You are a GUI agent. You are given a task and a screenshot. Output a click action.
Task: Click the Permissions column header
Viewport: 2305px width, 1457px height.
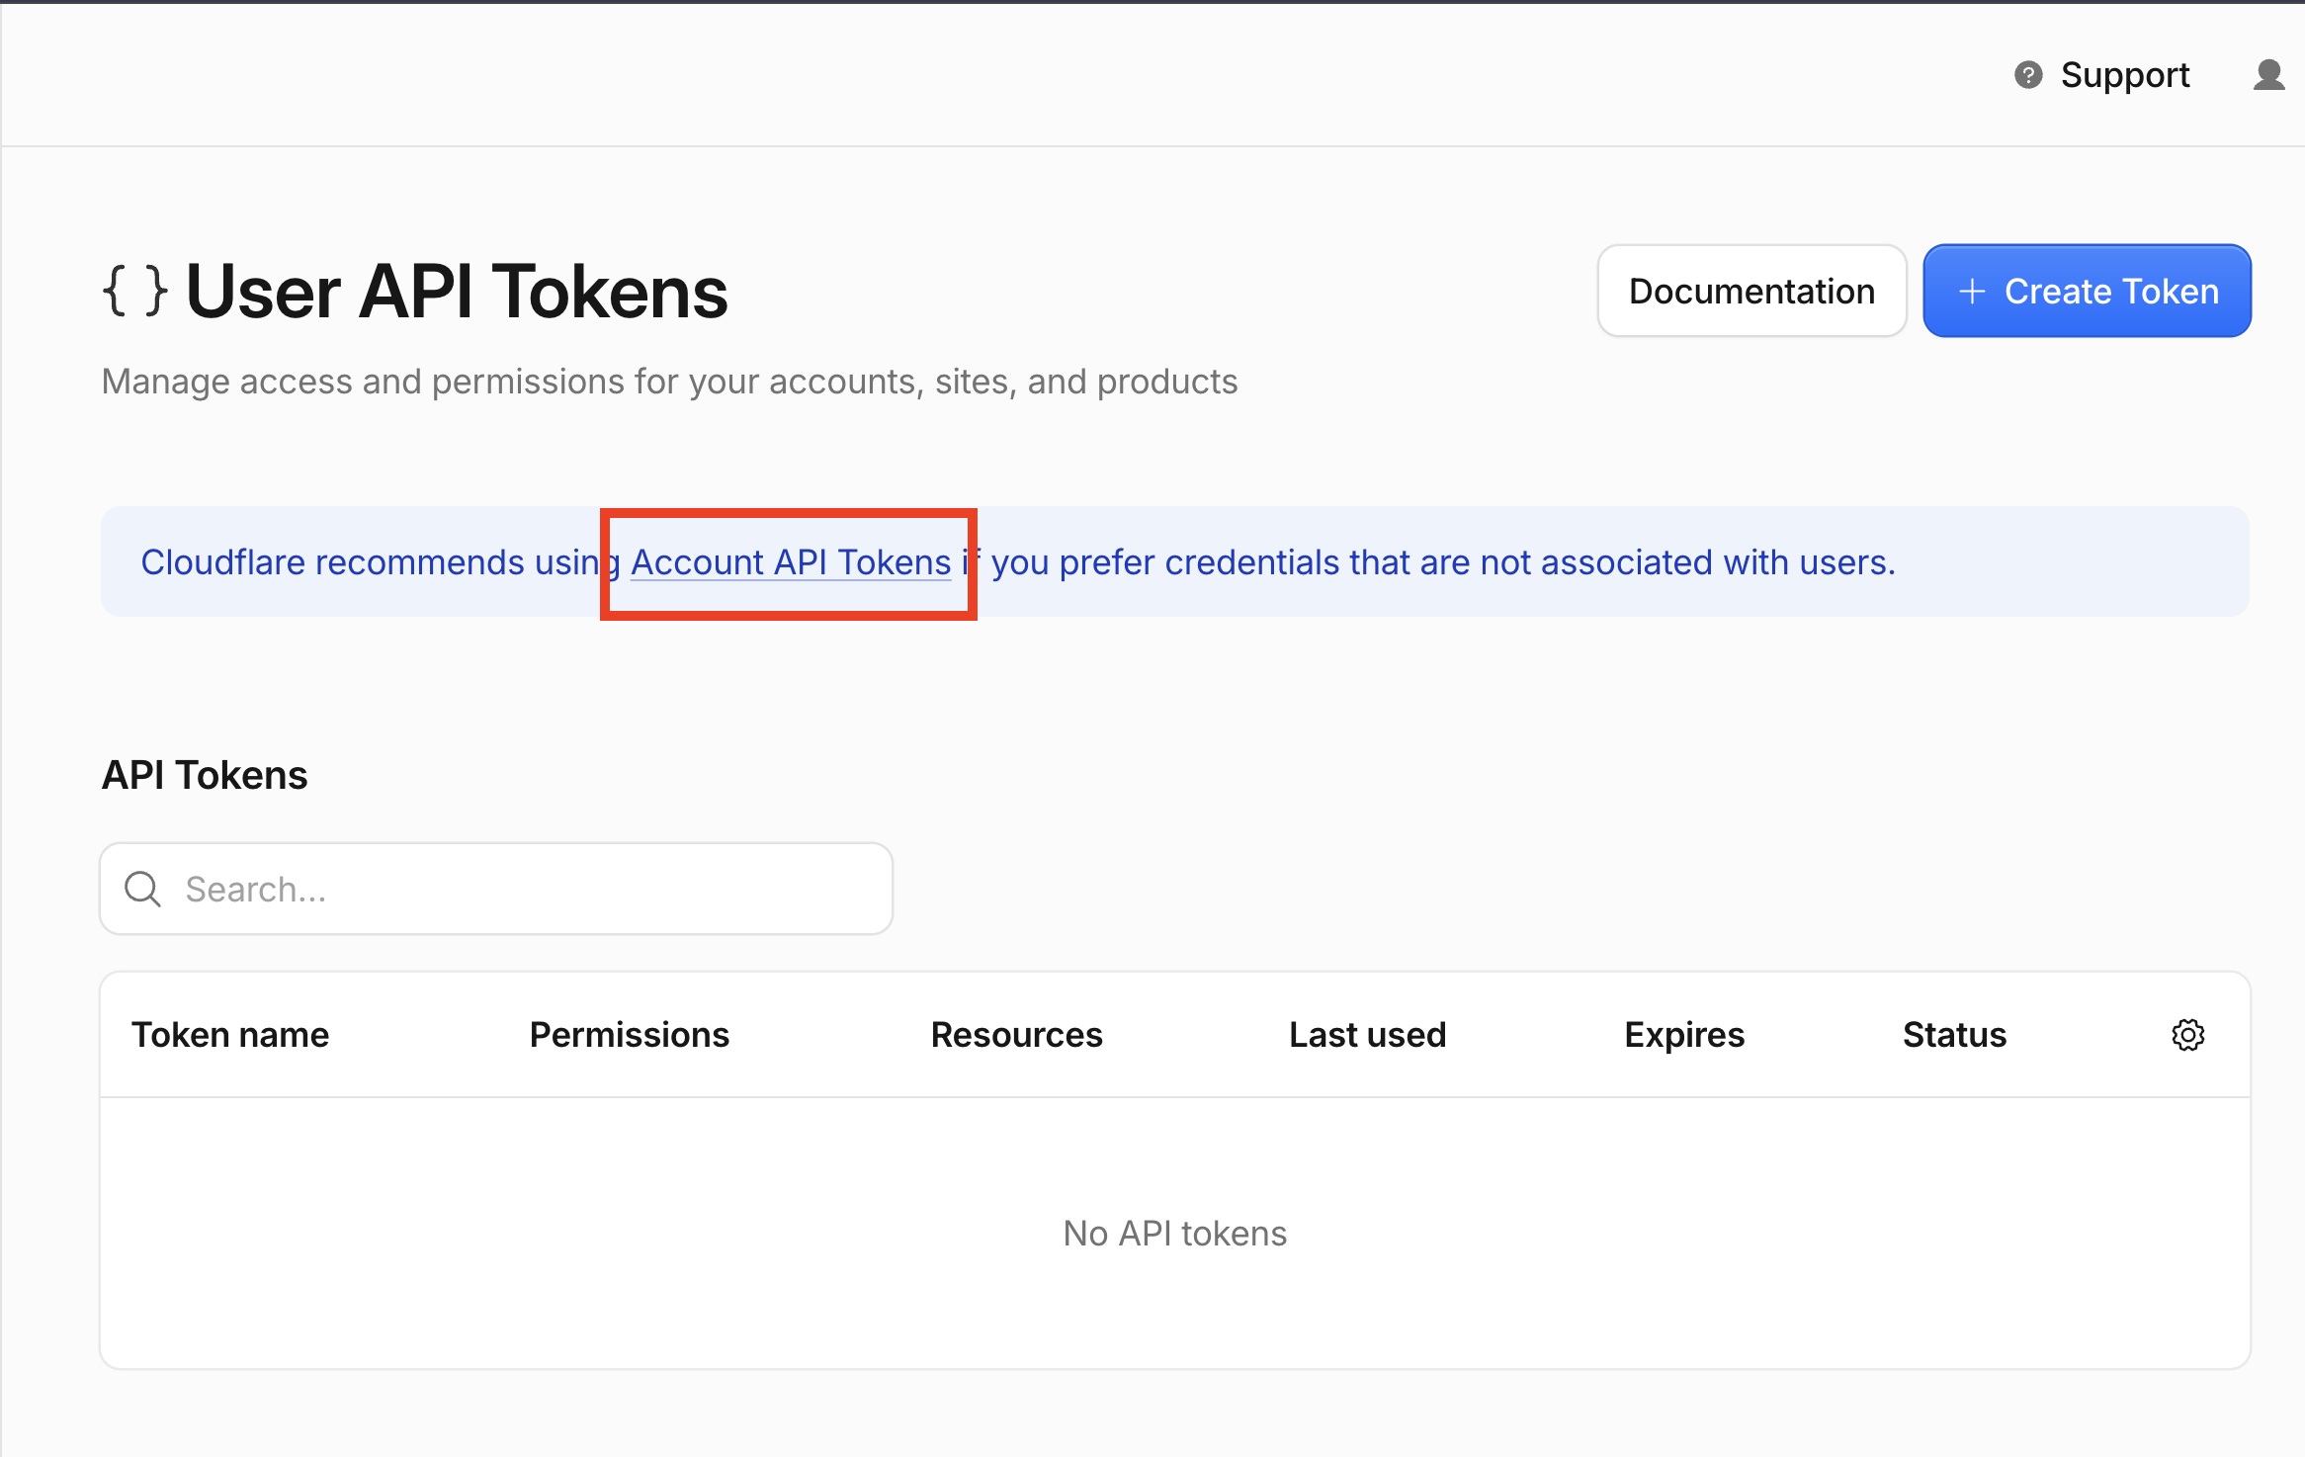pyautogui.click(x=630, y=1035)
